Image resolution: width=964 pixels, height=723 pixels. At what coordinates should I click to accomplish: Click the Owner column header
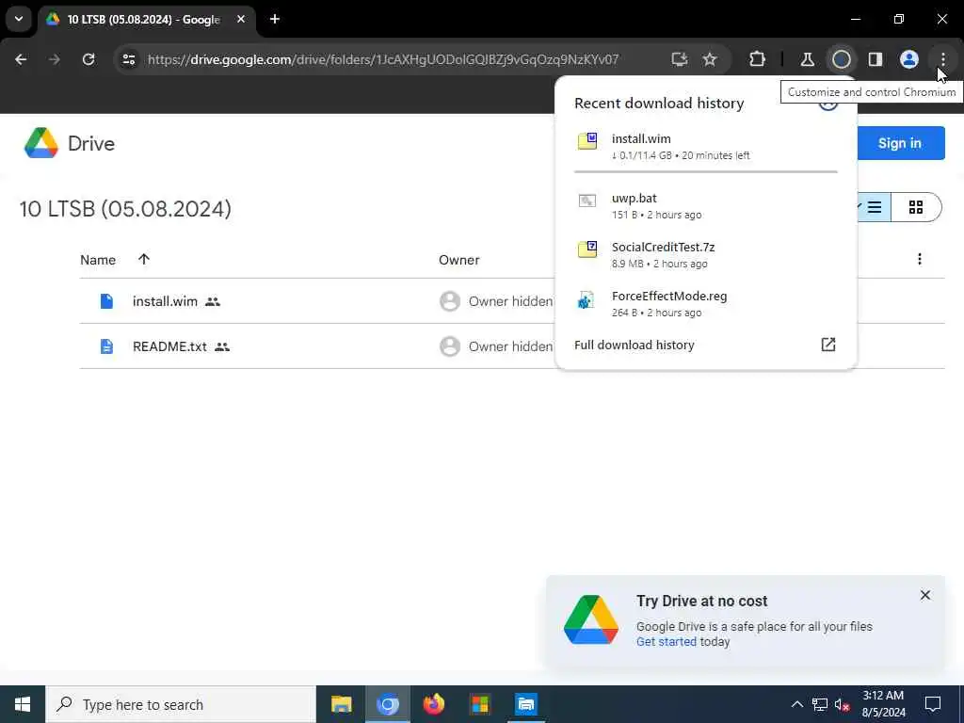tap(459, 260)
